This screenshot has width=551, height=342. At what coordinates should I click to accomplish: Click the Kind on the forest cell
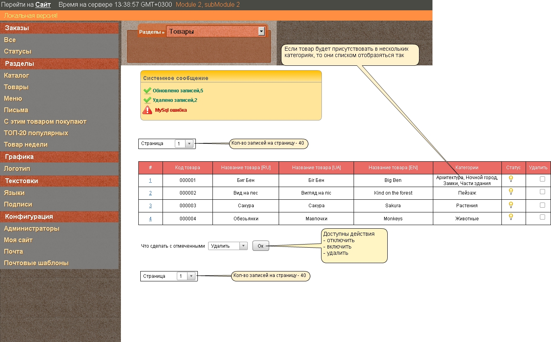tap(393, 193)
